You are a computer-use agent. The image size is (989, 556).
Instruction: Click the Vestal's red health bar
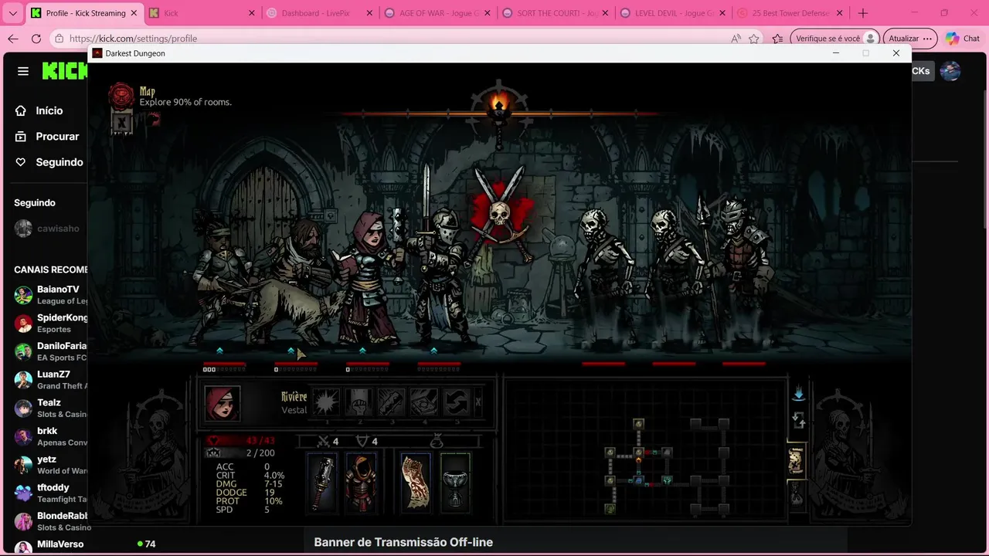pos(368,364)
